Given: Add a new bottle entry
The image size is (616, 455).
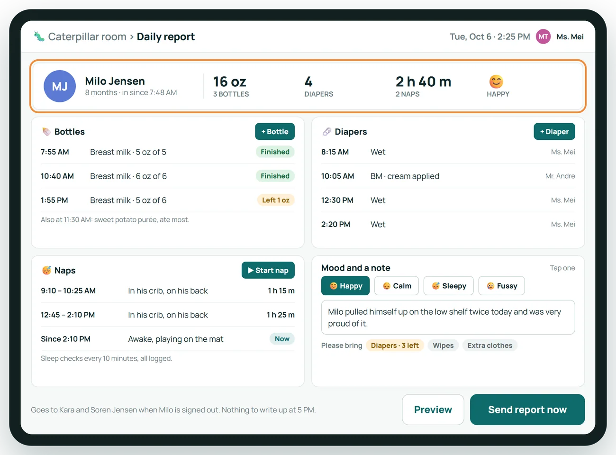Looking at the screenshot, I should (x=275, y=132).
